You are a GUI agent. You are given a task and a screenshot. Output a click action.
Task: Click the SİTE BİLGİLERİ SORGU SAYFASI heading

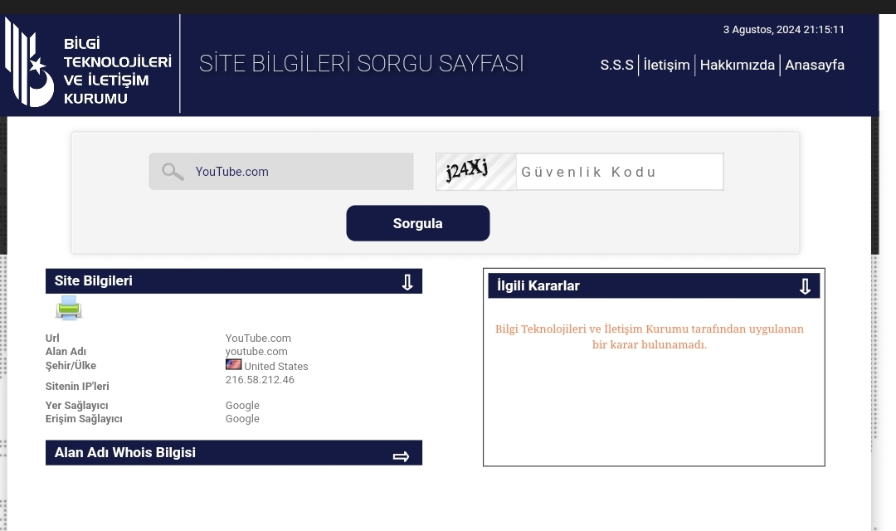[361, 63]
